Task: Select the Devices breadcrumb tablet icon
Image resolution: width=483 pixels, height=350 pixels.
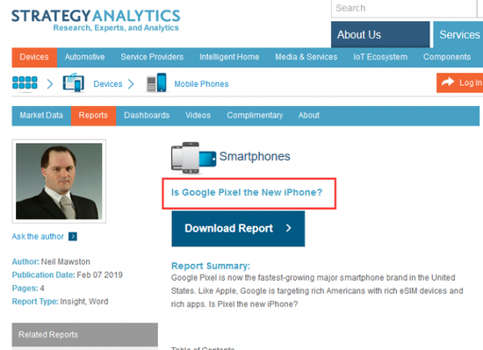Action: pos(73,82)
